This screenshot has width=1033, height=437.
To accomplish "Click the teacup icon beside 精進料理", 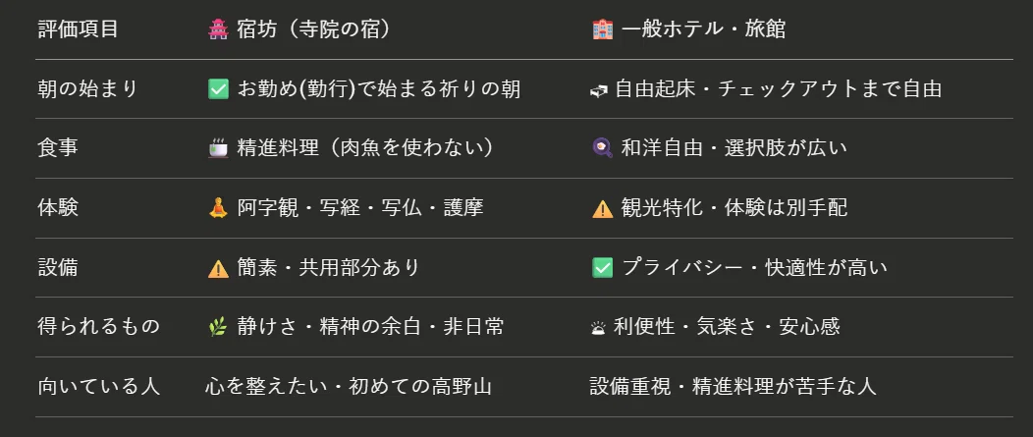I will pos(217,148).
